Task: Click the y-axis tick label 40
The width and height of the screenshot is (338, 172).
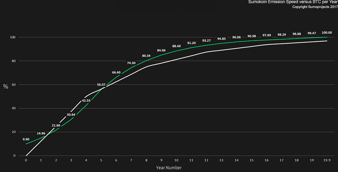Action: point(14,108)
